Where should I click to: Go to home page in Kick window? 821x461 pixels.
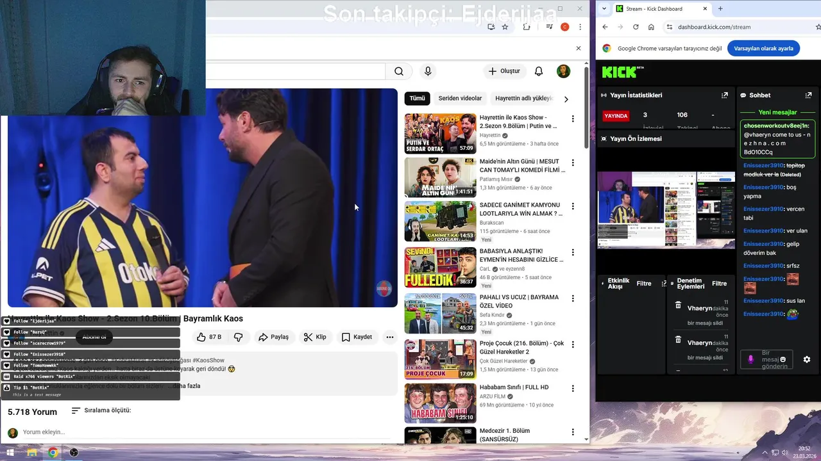[651, 27]
